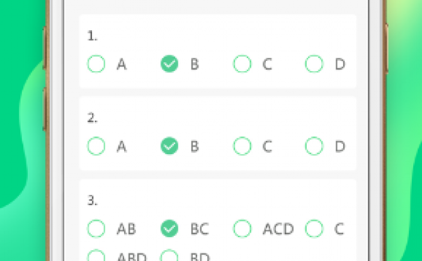Choose answer BD for question 3
Image resolution: width=422 pixels, height=261 pixels.
169,255
